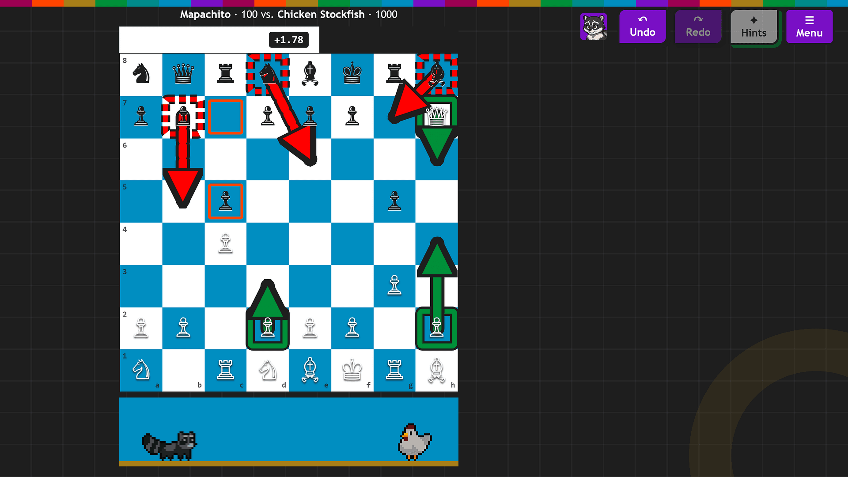
Task: Select the black pawn on g5
Action: click(394, 201)
